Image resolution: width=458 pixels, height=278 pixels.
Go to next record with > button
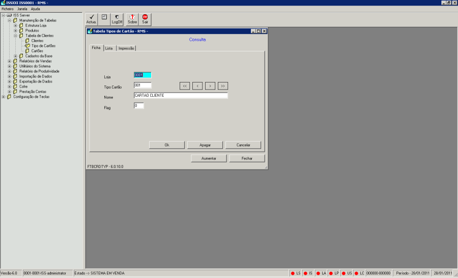click(210, 86)
